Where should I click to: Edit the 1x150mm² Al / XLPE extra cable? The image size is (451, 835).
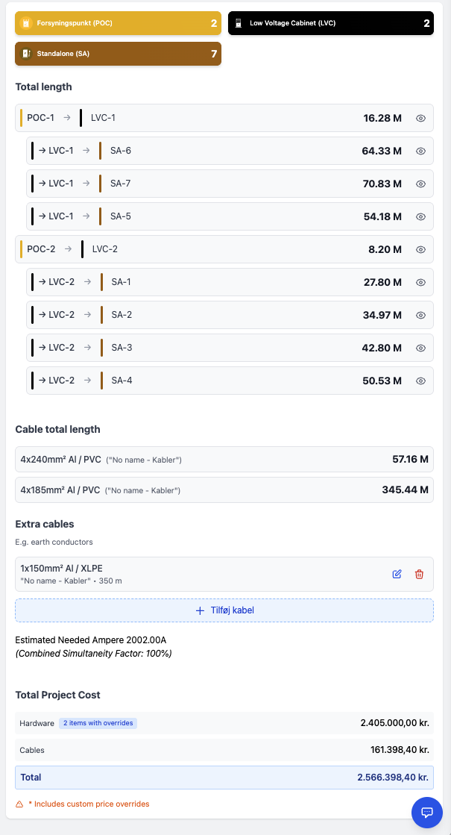coord(397,574)
